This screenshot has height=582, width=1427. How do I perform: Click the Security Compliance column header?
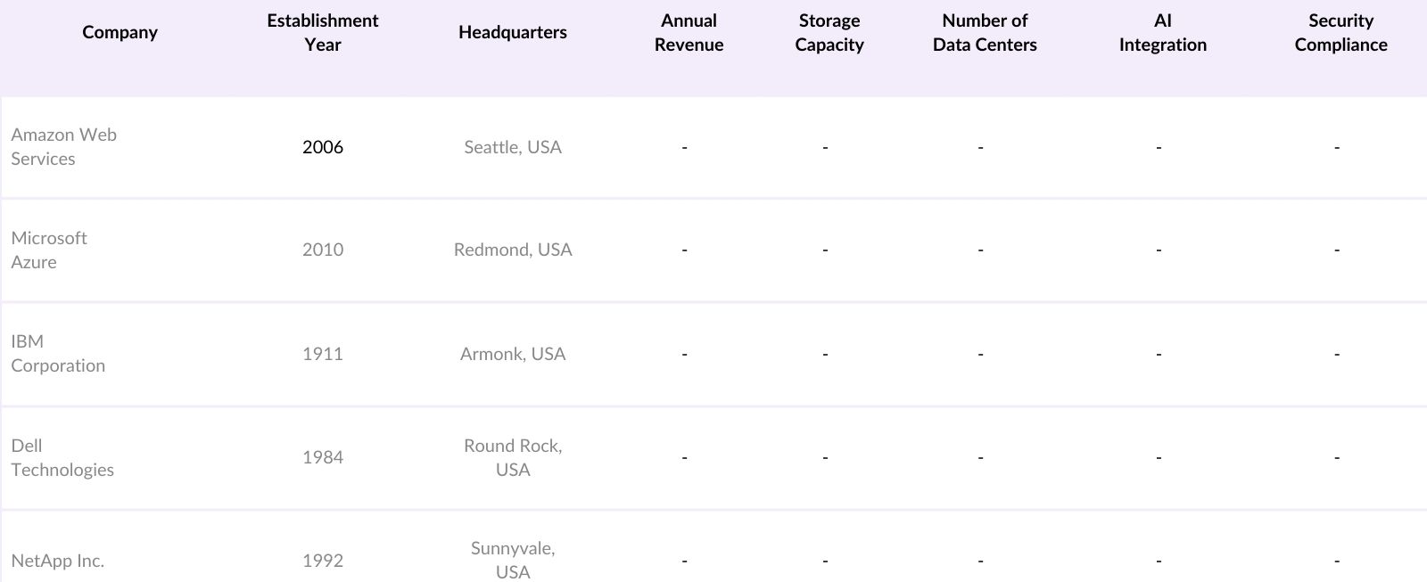pyautogui.click(x=1340, y=33)
